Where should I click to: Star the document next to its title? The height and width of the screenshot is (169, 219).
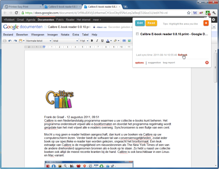[x=45, y=27]
